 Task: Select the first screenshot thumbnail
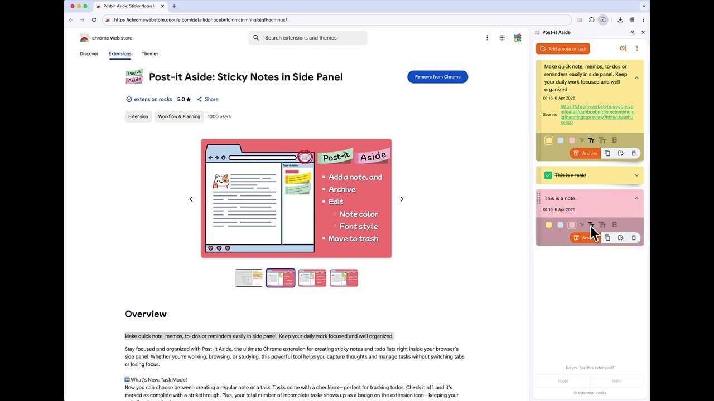point(249,278)
